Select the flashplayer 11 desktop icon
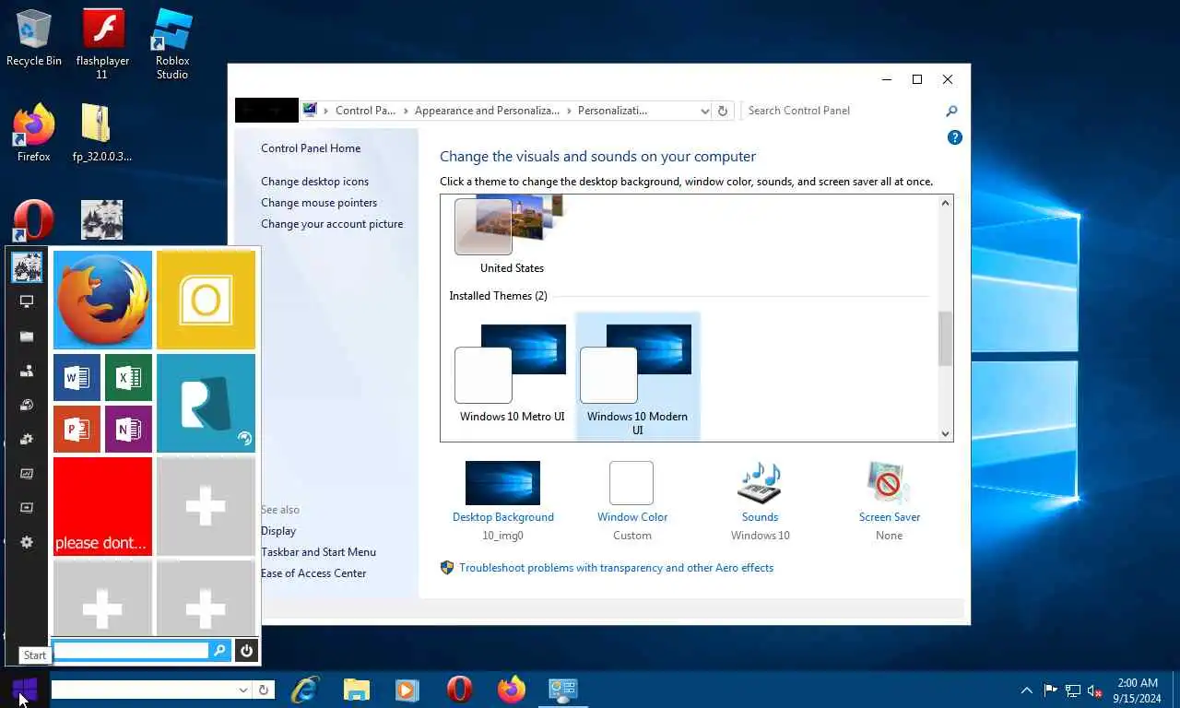This screenshot has width=1180, height=708. point(102,43)
